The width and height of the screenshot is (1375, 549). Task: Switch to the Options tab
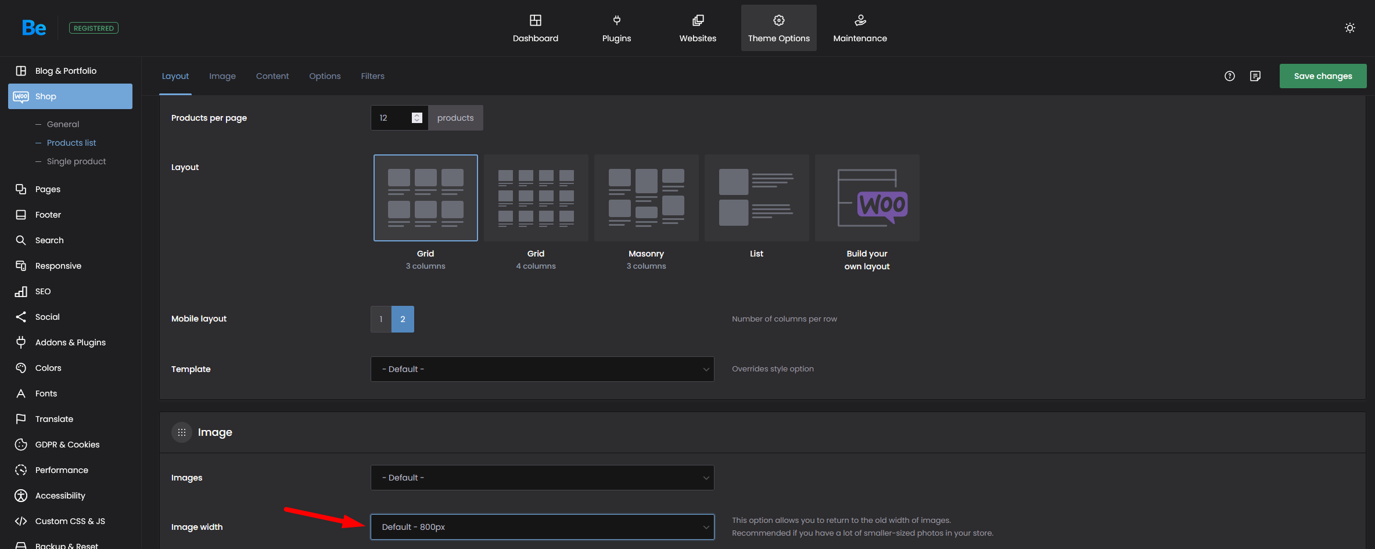coord(325,76)
